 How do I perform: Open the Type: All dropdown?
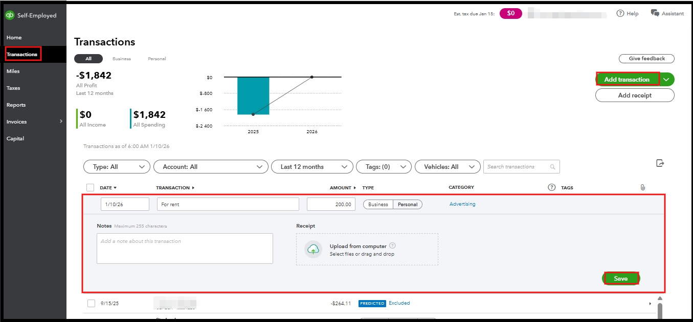click(117, 167)
